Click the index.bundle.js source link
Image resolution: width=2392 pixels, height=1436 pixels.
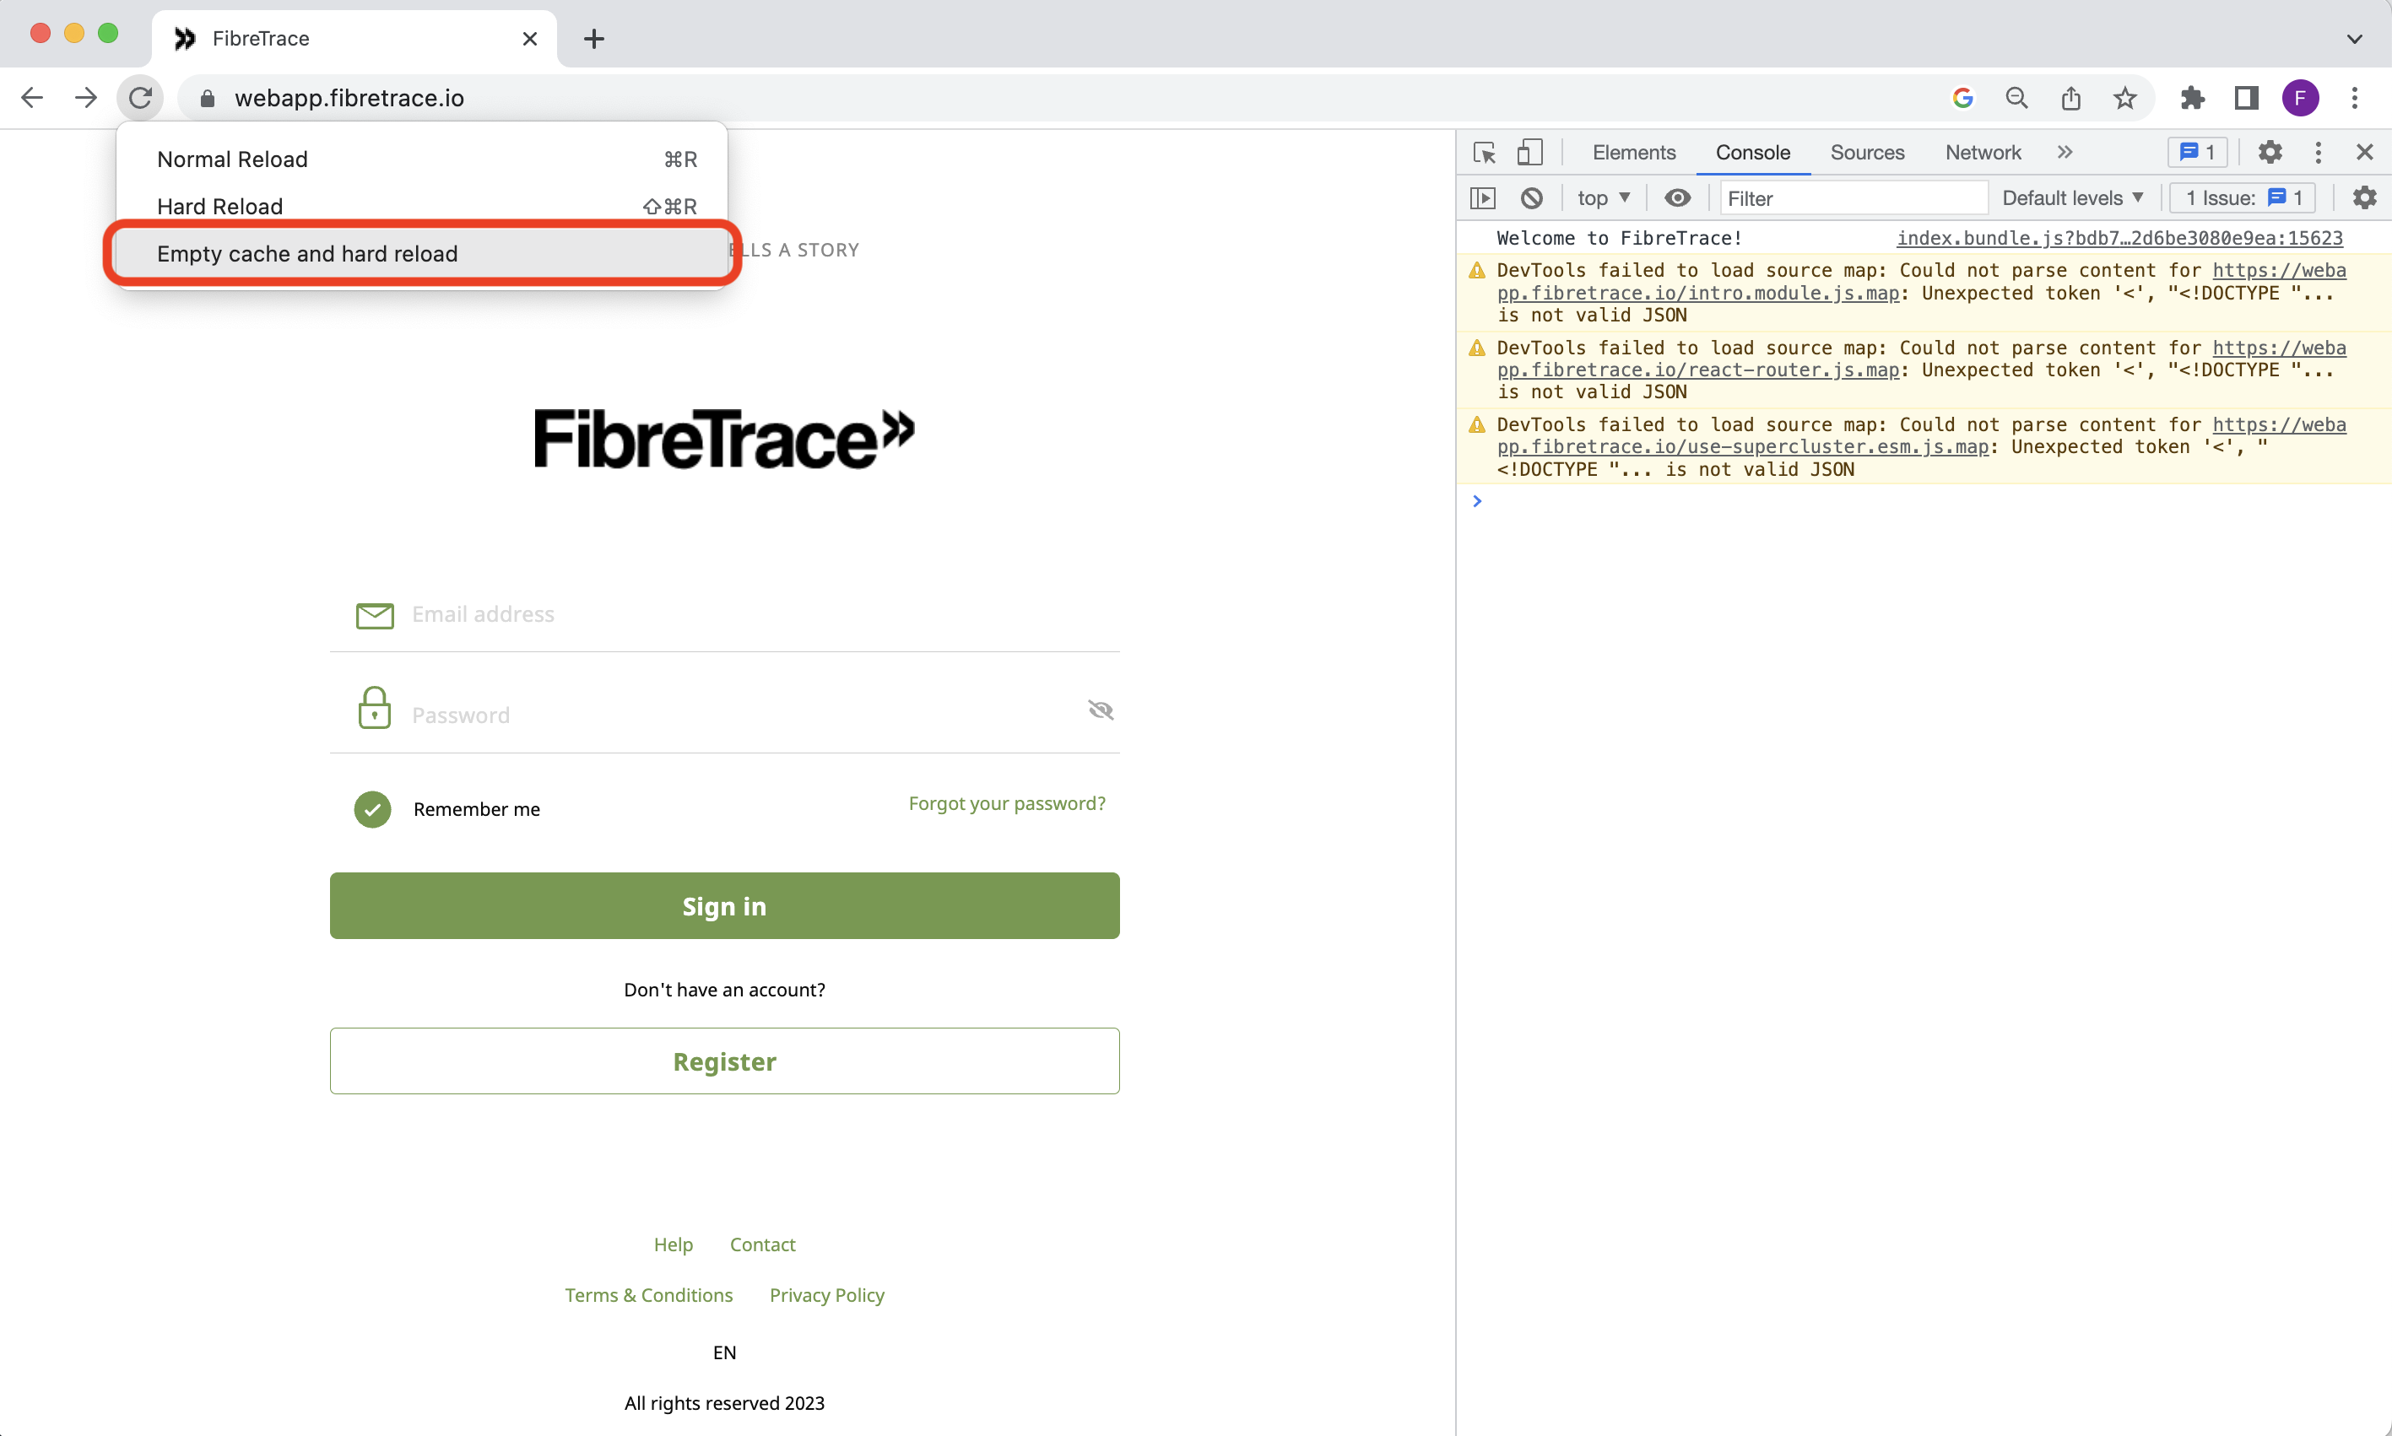tap(2120, 238)
